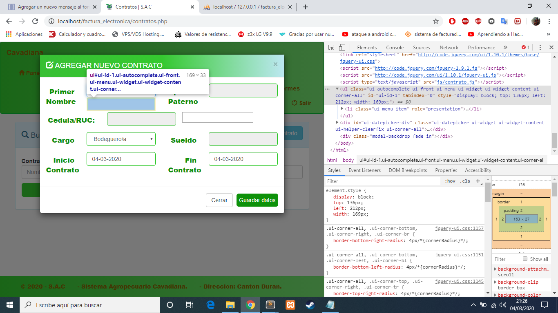Open the Cargo dropdown showing Bodeguero/a
This screenshot has height=313, width=558.
pyautogui.click(x=121, y=139)
